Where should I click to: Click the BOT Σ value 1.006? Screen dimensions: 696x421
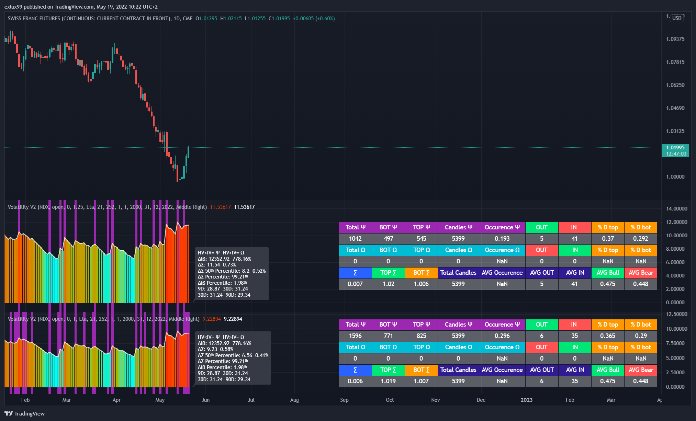[421, 284]
